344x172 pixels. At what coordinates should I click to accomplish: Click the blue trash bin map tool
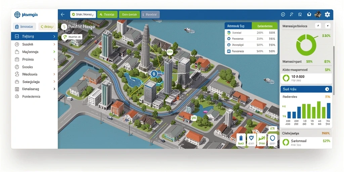tap(241, 140)
